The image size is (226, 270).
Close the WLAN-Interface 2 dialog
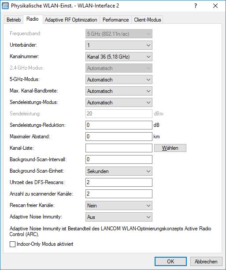pyautogui.click(x=215, y=6)
